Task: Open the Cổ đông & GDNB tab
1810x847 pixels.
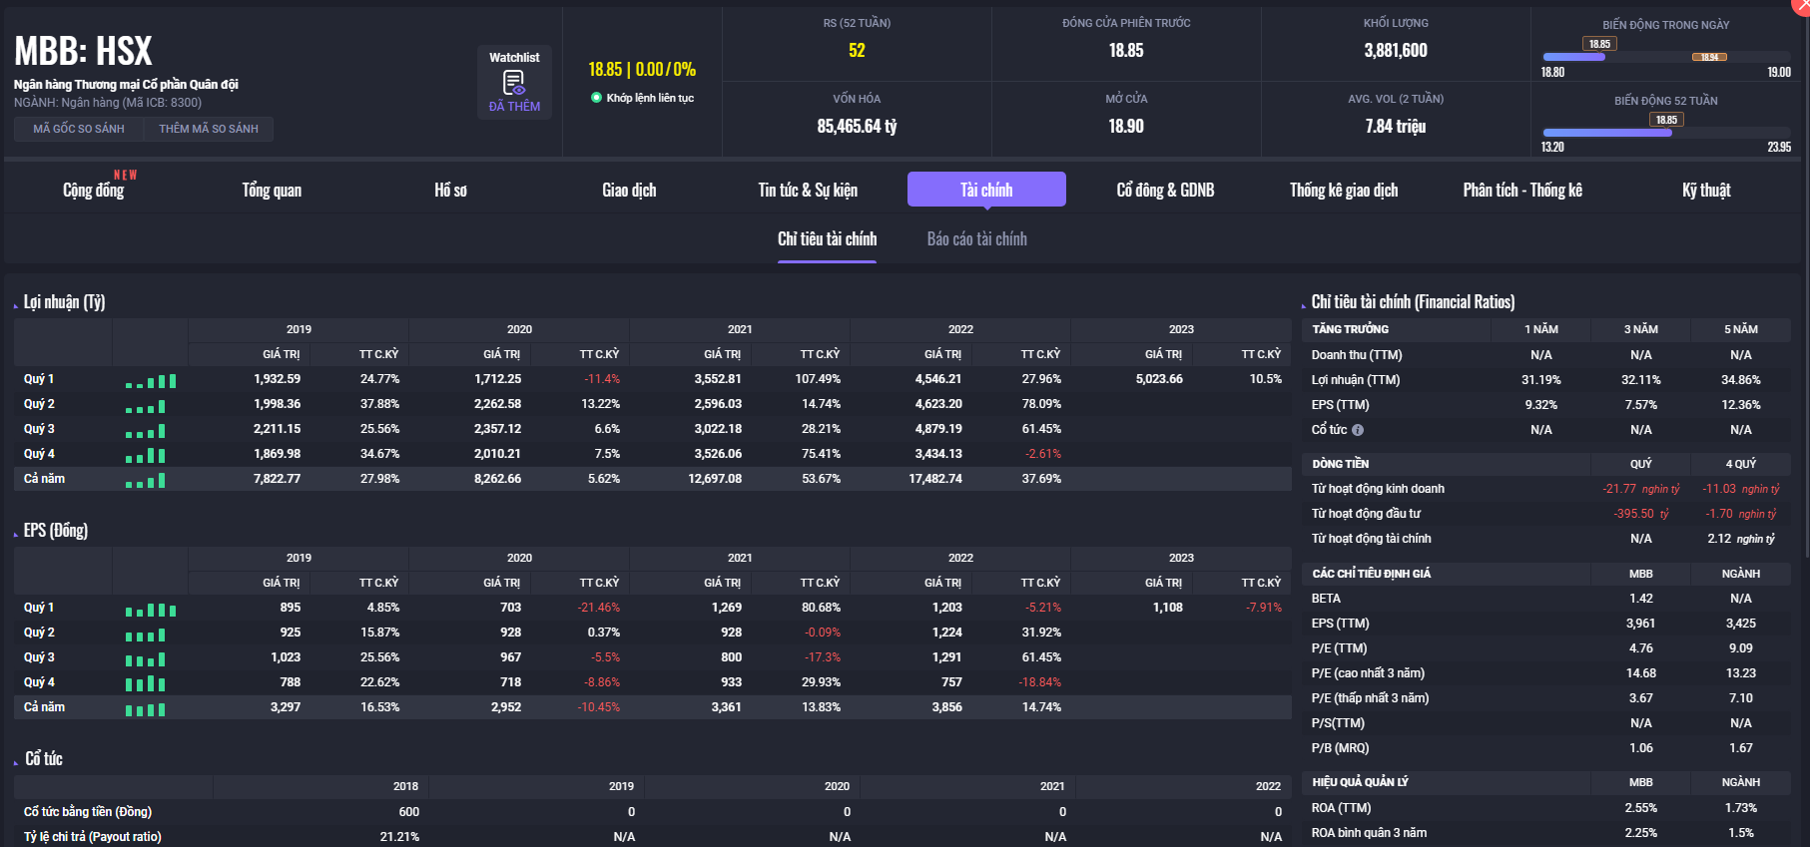Action: tap(1165, 190)
